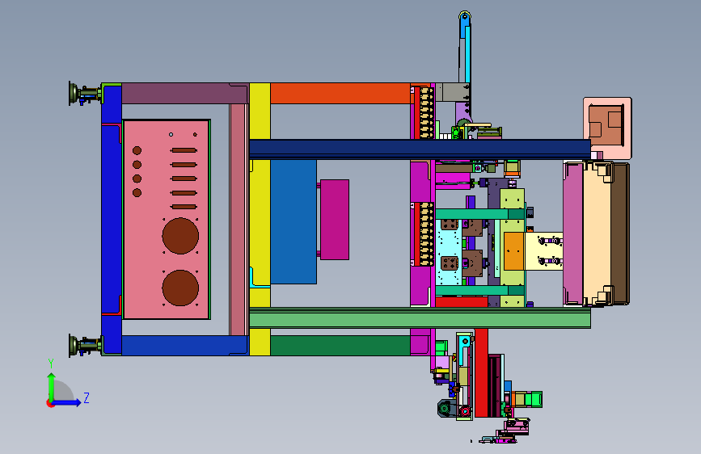
Task: Select the purple top-left frame beam
Action: (184, 94)
